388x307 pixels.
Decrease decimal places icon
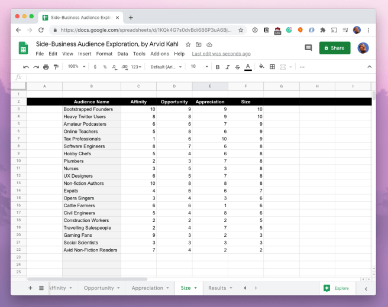114,67
